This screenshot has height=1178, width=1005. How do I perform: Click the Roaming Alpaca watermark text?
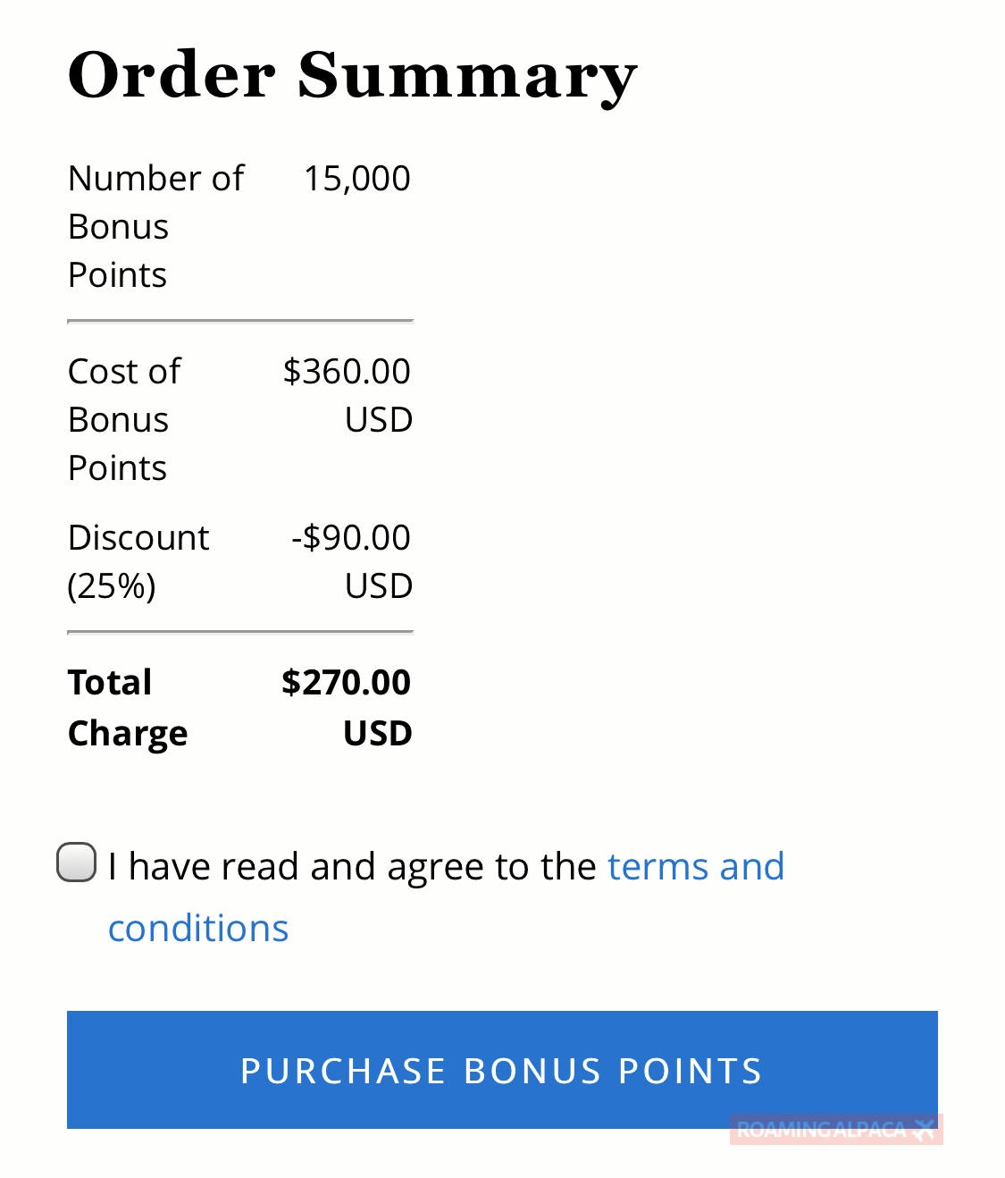pos(820,1130)
